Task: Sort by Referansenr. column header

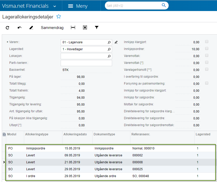Action: tap(141, 134)
